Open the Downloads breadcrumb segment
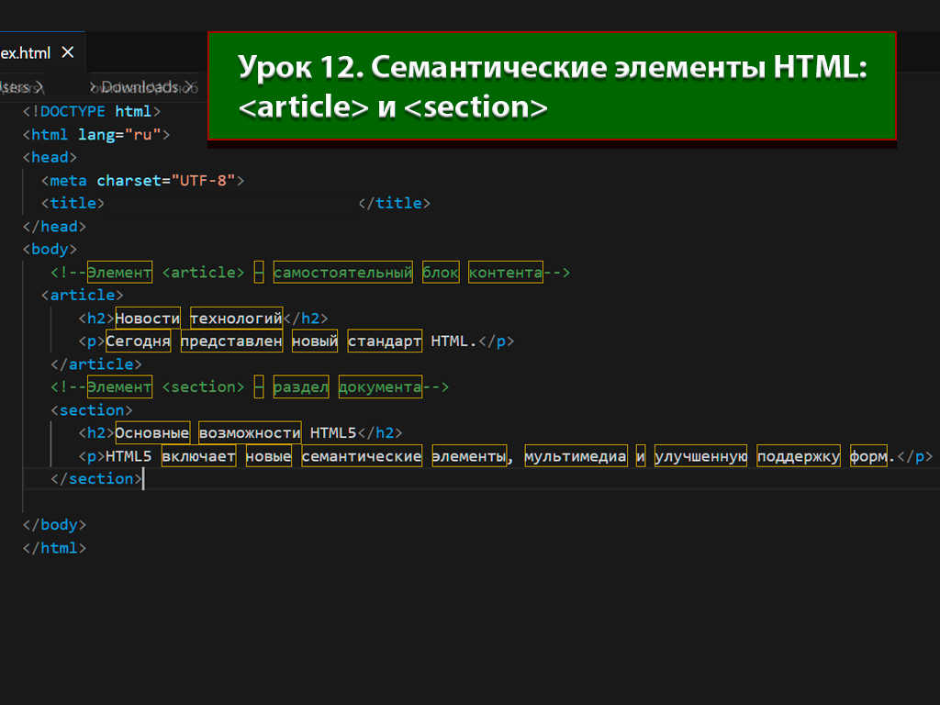This screenshot has height=705, width=940. [x=140, y=87]
